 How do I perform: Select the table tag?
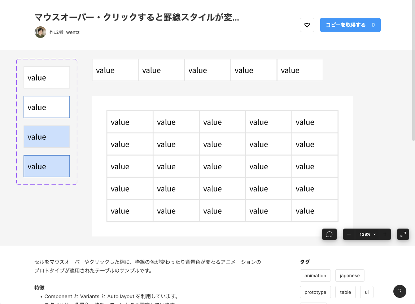[x=345, y=292]
